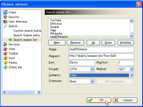Confirm settings with the OK button
Image resolution: width=143 pixels, height=107 pixels.
[x=99, y=100]
